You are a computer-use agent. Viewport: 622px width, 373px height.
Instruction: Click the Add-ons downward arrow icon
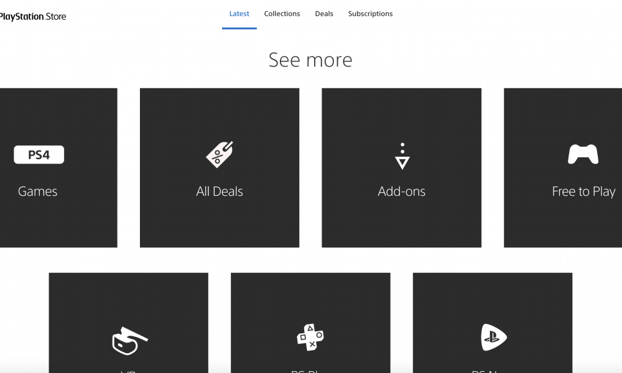(x=402, y=156)
